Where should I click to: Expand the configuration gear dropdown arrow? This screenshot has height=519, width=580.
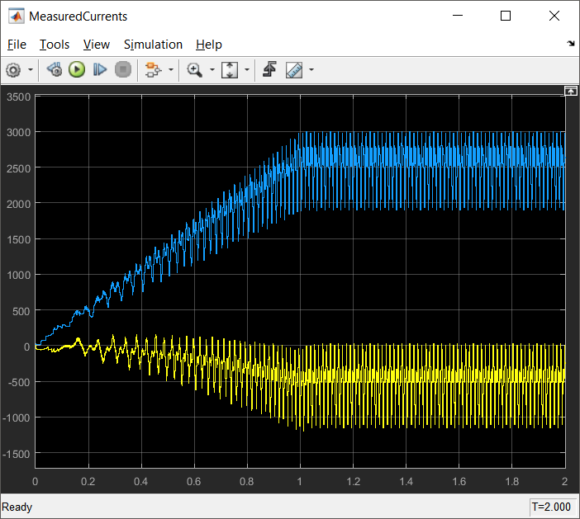[x=31, y=70]
